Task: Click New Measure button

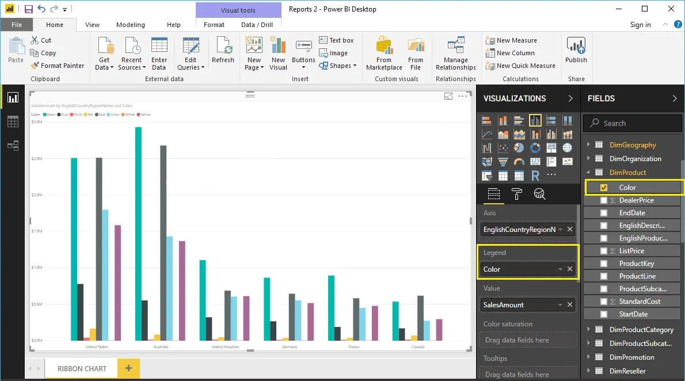Action: (512, 40)
